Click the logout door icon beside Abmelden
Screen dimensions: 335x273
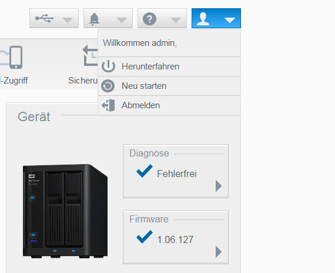click(x=108, y=105)
